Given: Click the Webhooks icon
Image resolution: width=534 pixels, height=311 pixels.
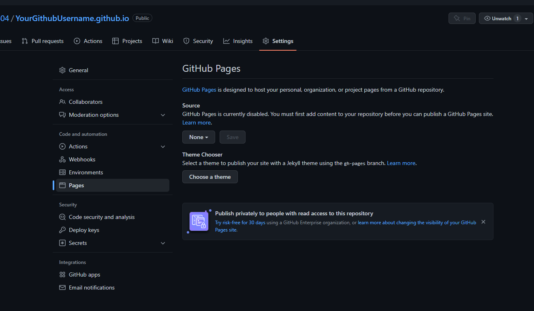Looking at the screenshot, I should pyautogui.click(x=62, y=159).
